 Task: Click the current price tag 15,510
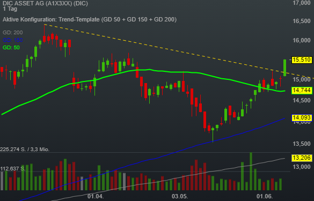pyautogui.click(x=302, y=60)
